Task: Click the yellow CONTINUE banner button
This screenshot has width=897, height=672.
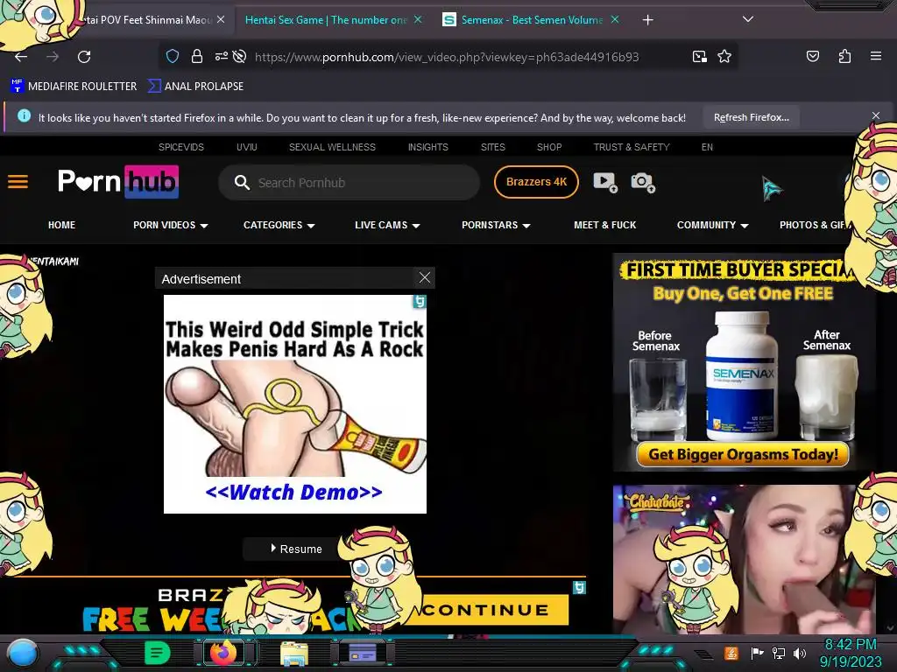Action: 496,610
